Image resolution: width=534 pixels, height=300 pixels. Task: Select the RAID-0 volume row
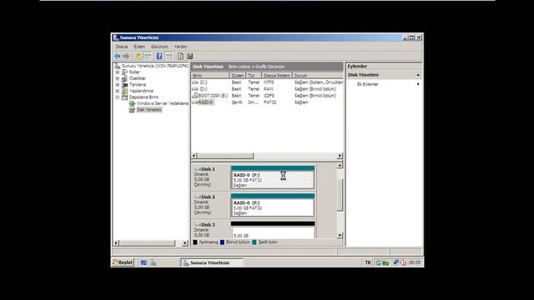point(267,102)
